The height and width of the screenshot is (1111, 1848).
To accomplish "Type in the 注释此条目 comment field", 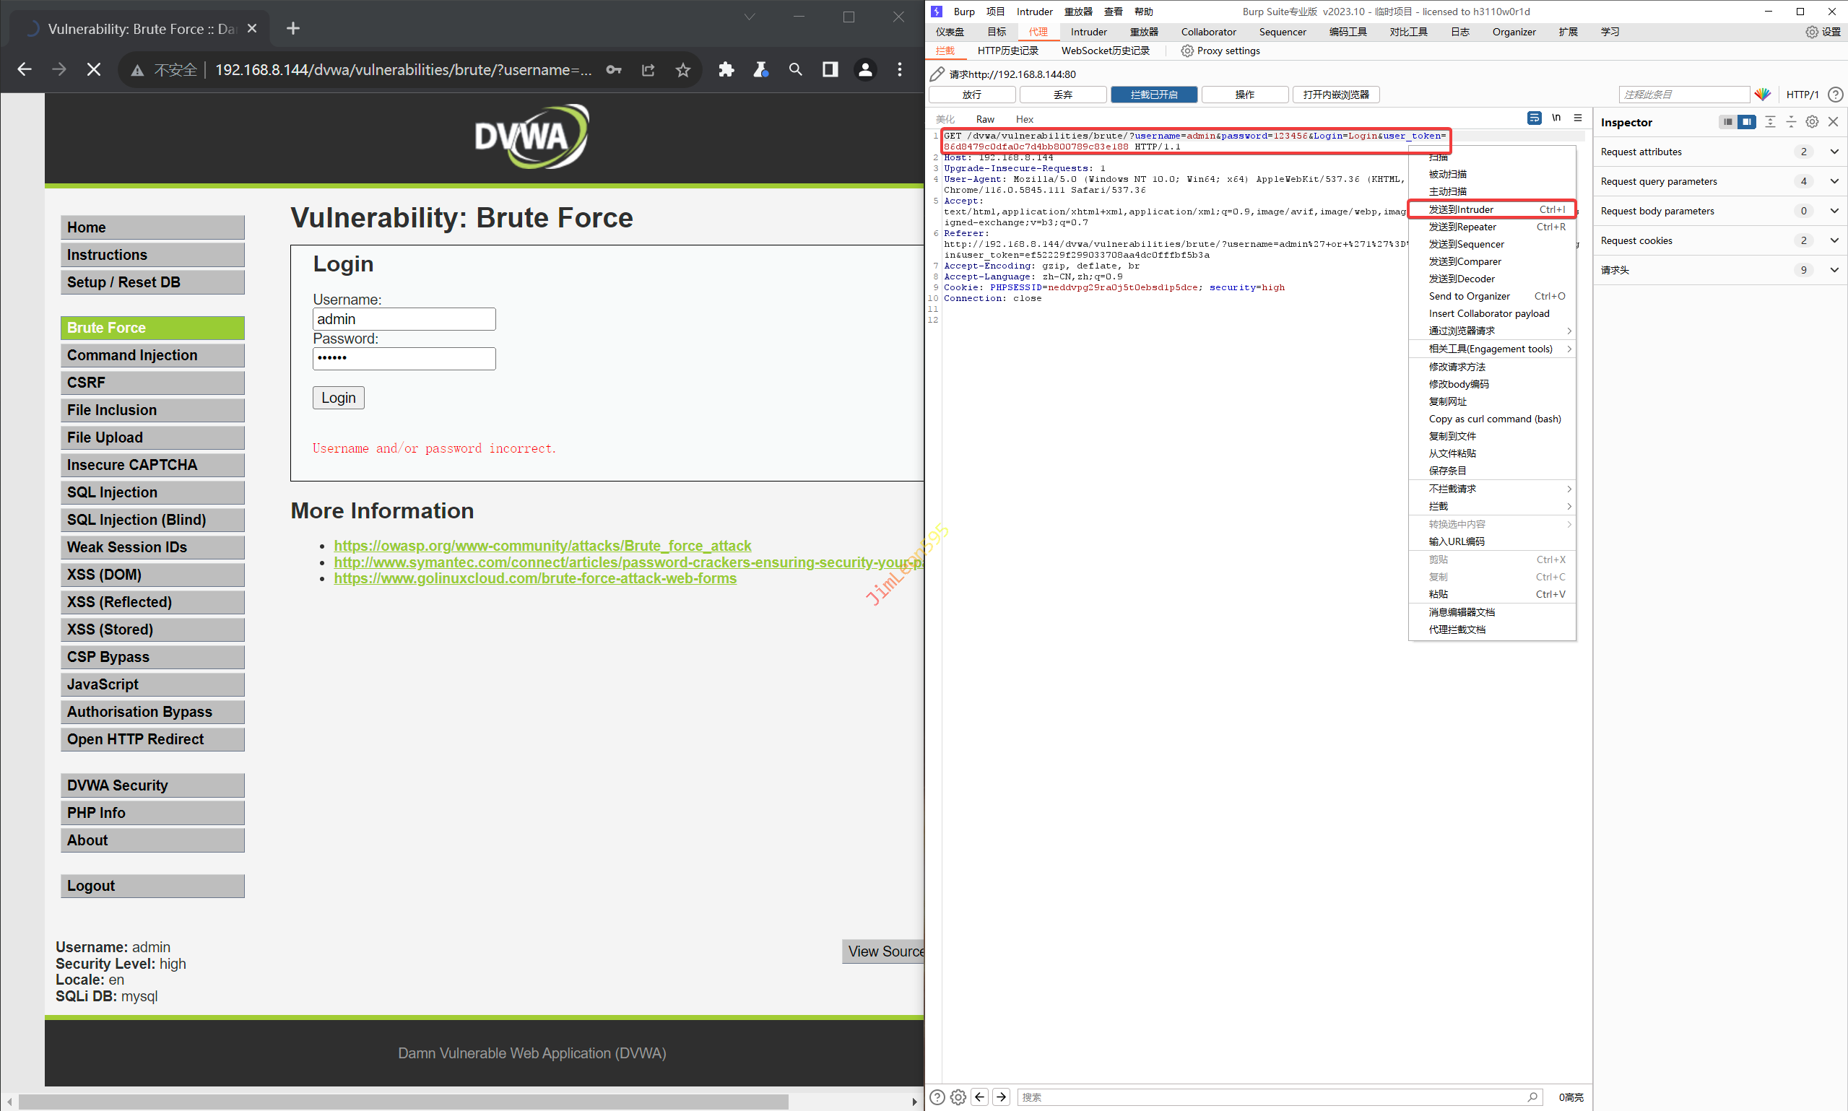I will pos(1683,95).
